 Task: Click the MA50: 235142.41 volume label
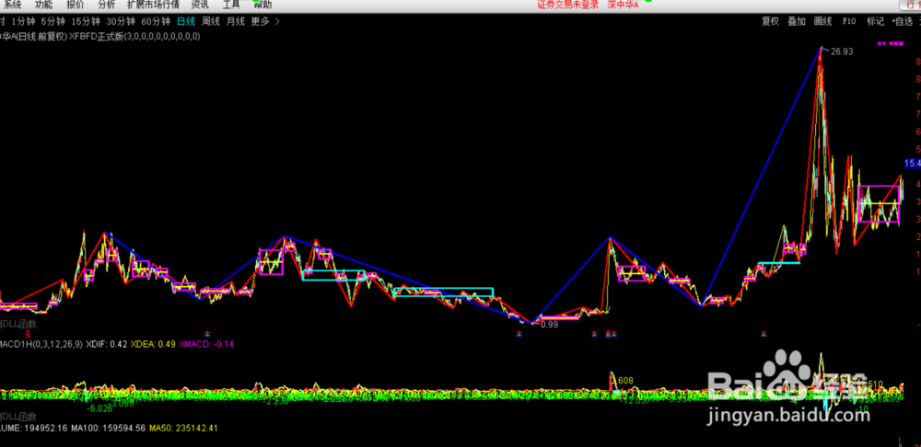click(183, 429)
